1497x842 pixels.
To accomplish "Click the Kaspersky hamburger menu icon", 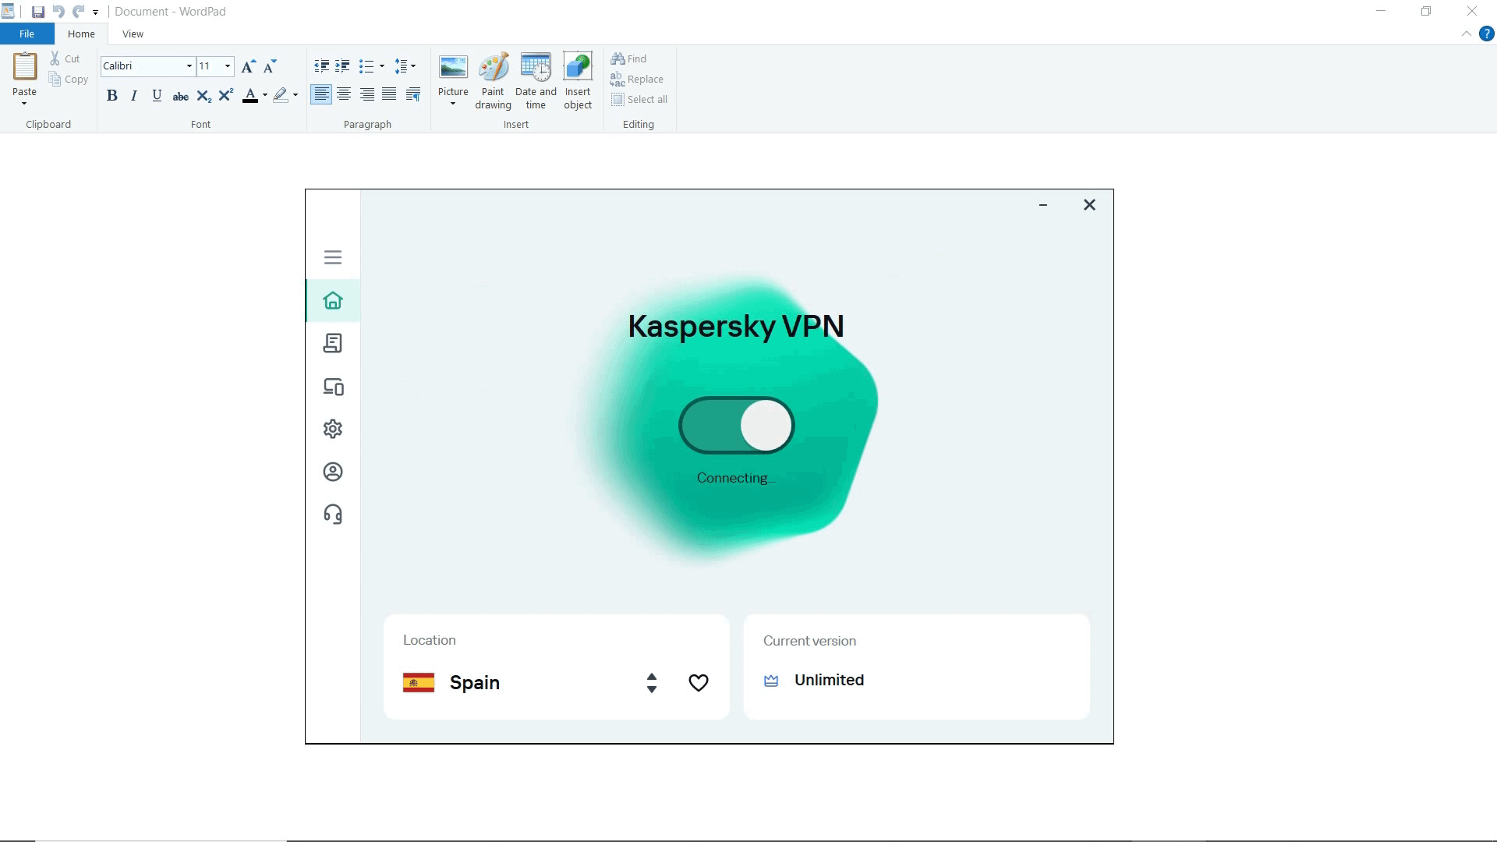I will pyautogui.click(x=333, y=257).
